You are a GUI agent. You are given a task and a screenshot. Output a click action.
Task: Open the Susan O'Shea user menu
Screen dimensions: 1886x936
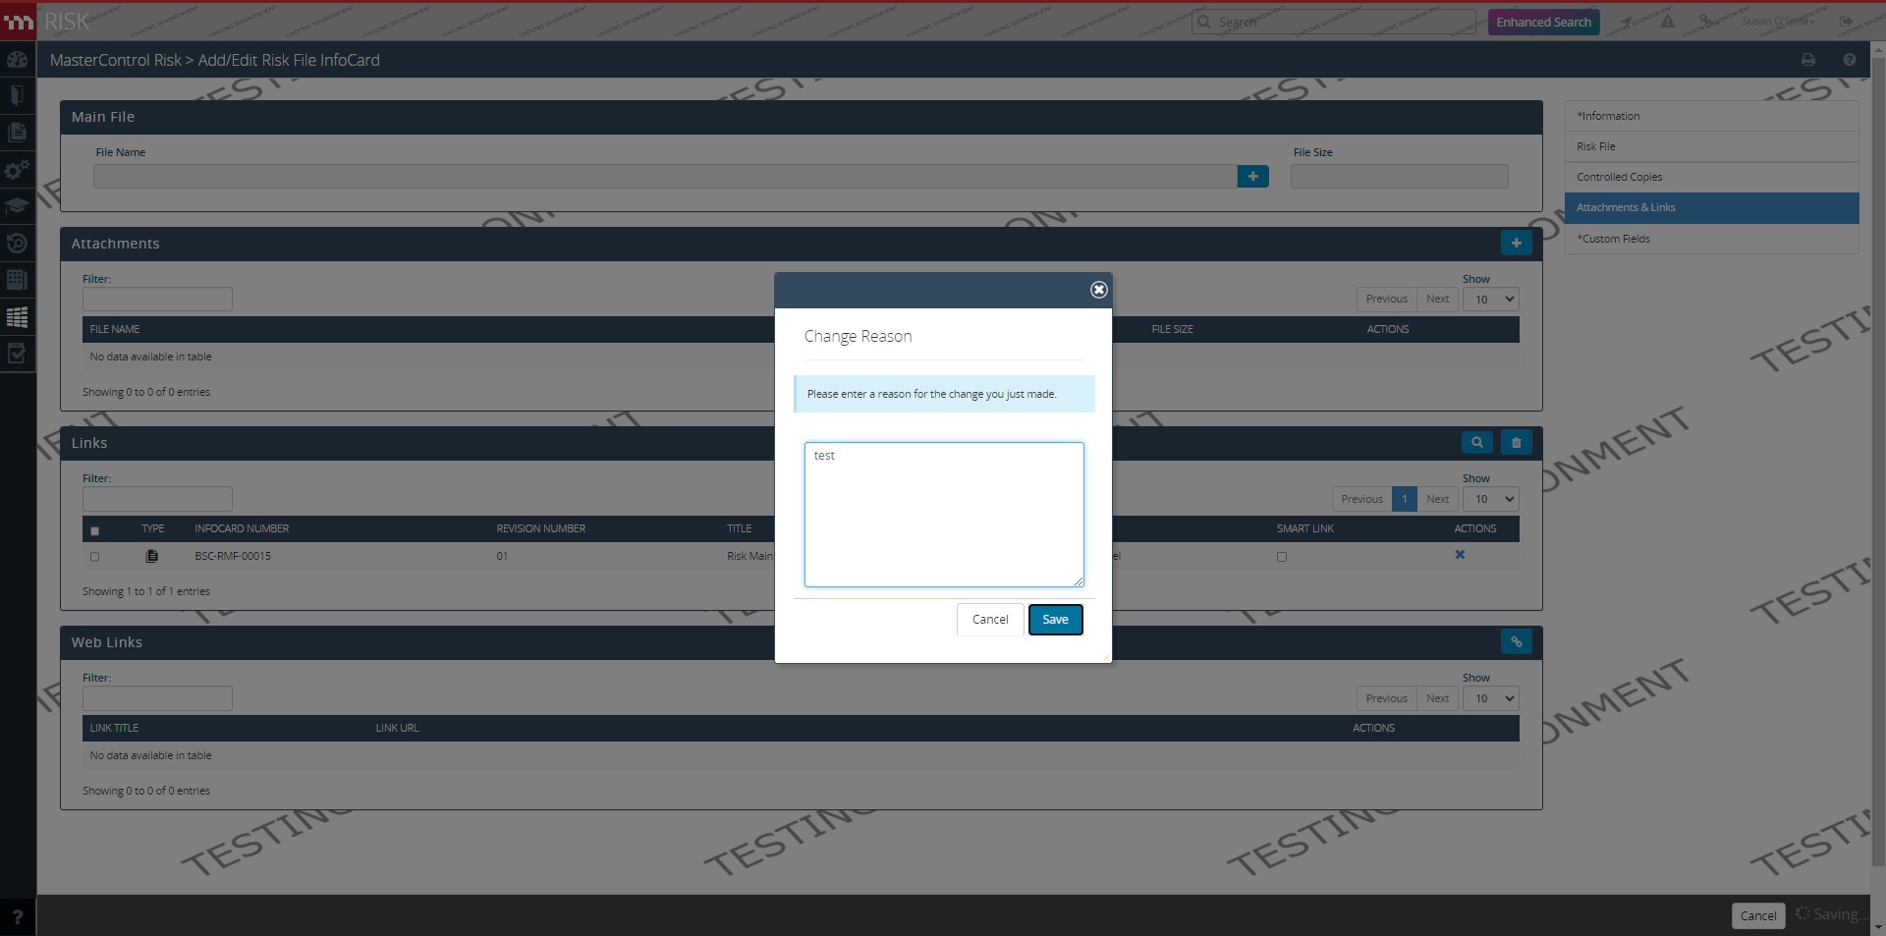pos(1779,21)
